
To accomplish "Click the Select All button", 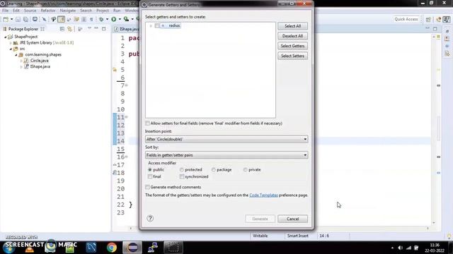I will pyautogui.click(x=292, y=26).
